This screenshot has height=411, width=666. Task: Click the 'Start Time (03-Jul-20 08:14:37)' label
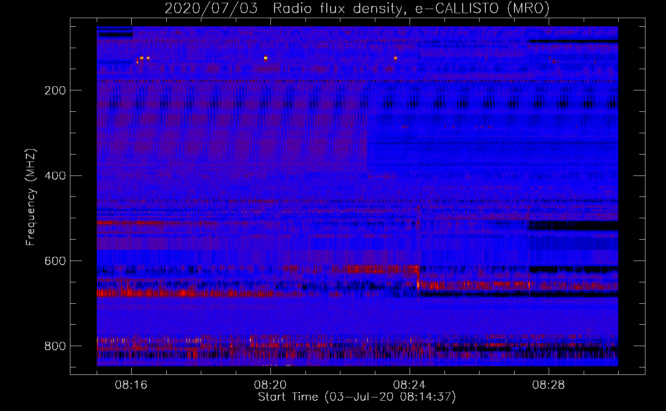(357, 397)
